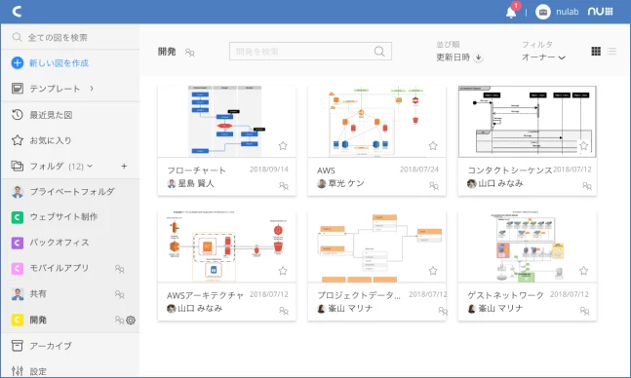Open the オーナー filter dropdown
Image resolution: width=631 pixels, height=378 pixels.
click(543, 57)
